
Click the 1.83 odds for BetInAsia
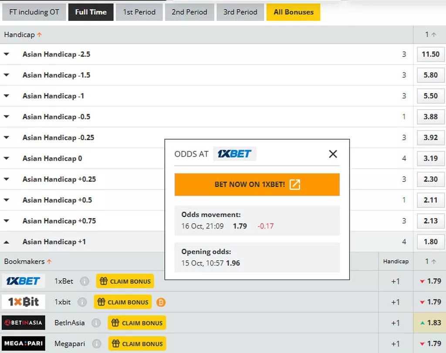point(430,323)
